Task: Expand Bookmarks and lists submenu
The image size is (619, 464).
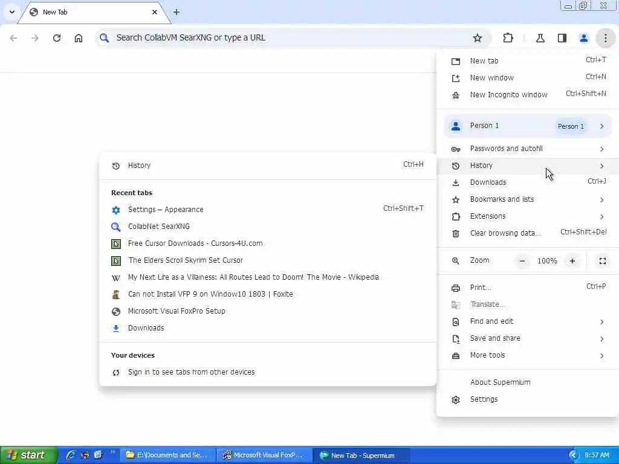Action: (528, 199)
